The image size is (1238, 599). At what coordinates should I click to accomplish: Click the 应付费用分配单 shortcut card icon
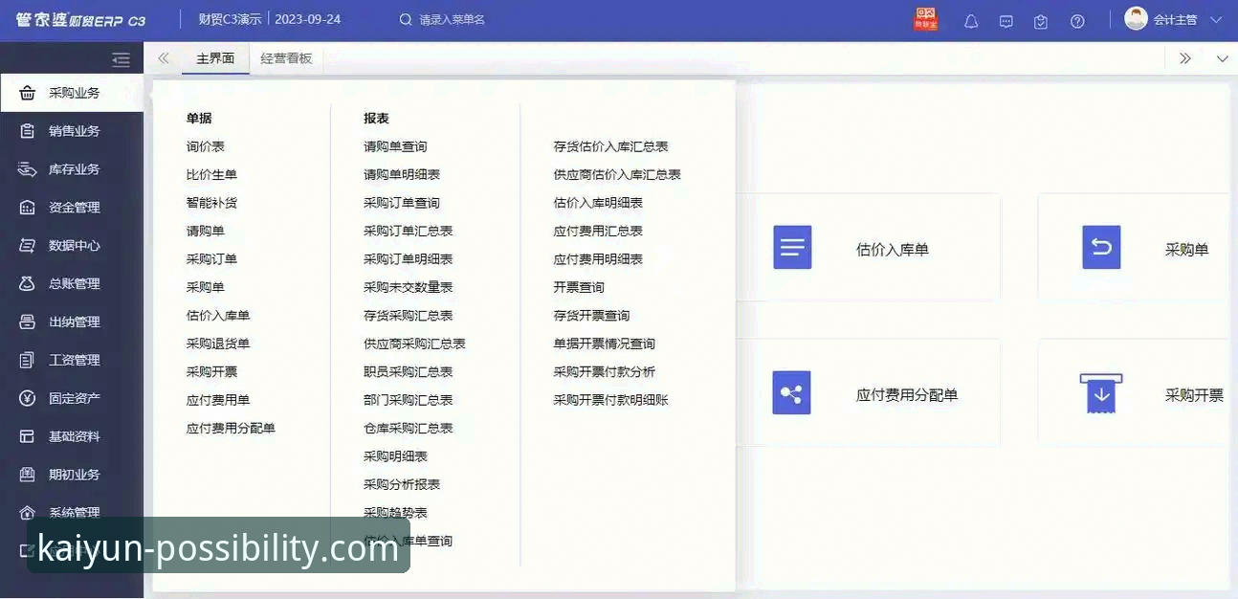(x=791, y=393)
